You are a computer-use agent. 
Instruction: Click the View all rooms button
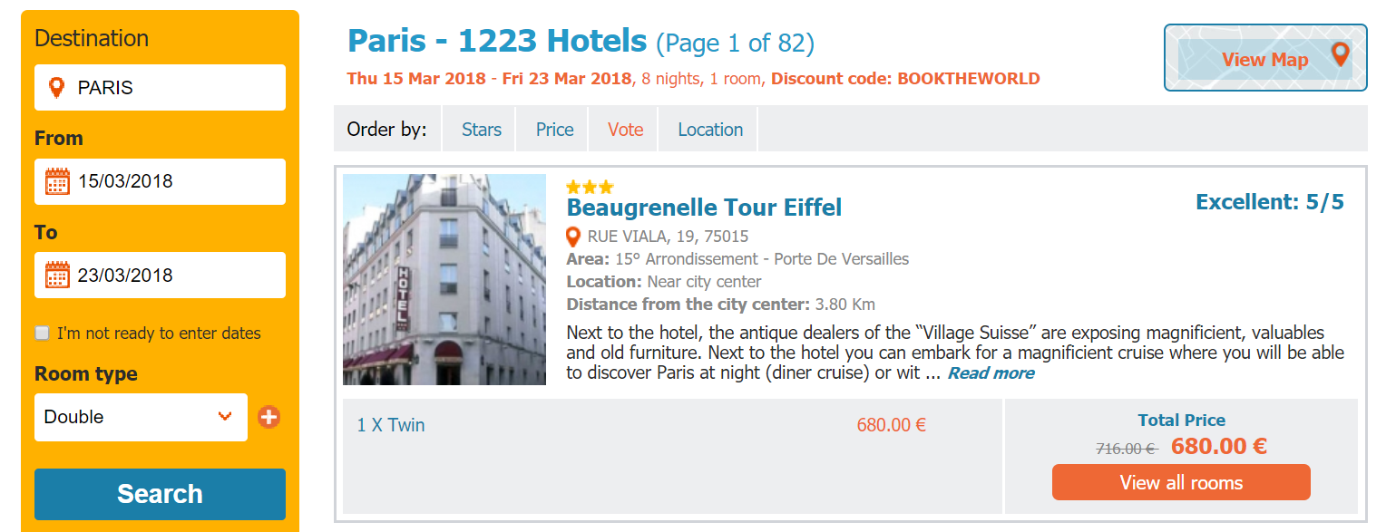point(1180,482)
